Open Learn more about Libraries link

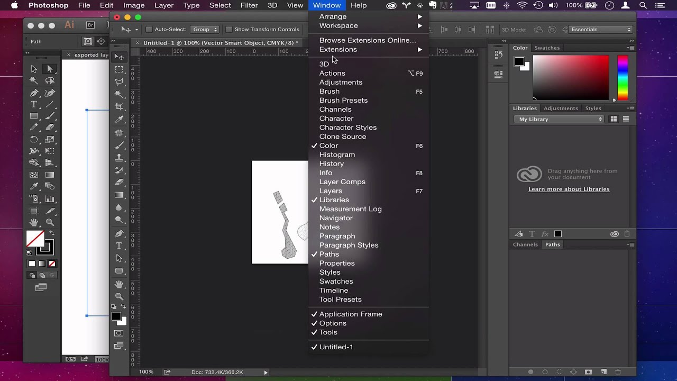click(569, 189)
